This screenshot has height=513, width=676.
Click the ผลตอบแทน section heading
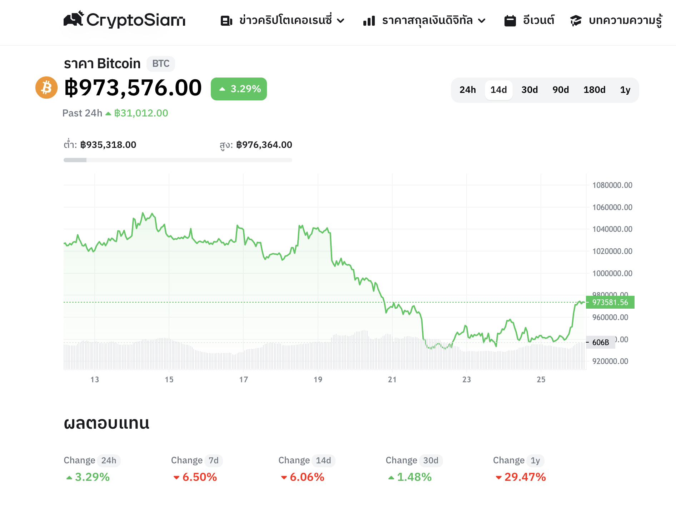coord(106,423)
